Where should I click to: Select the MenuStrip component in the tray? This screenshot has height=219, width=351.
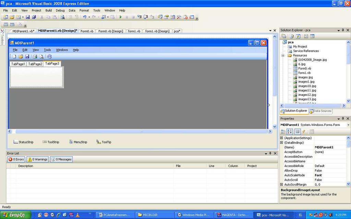pos(78,142)
